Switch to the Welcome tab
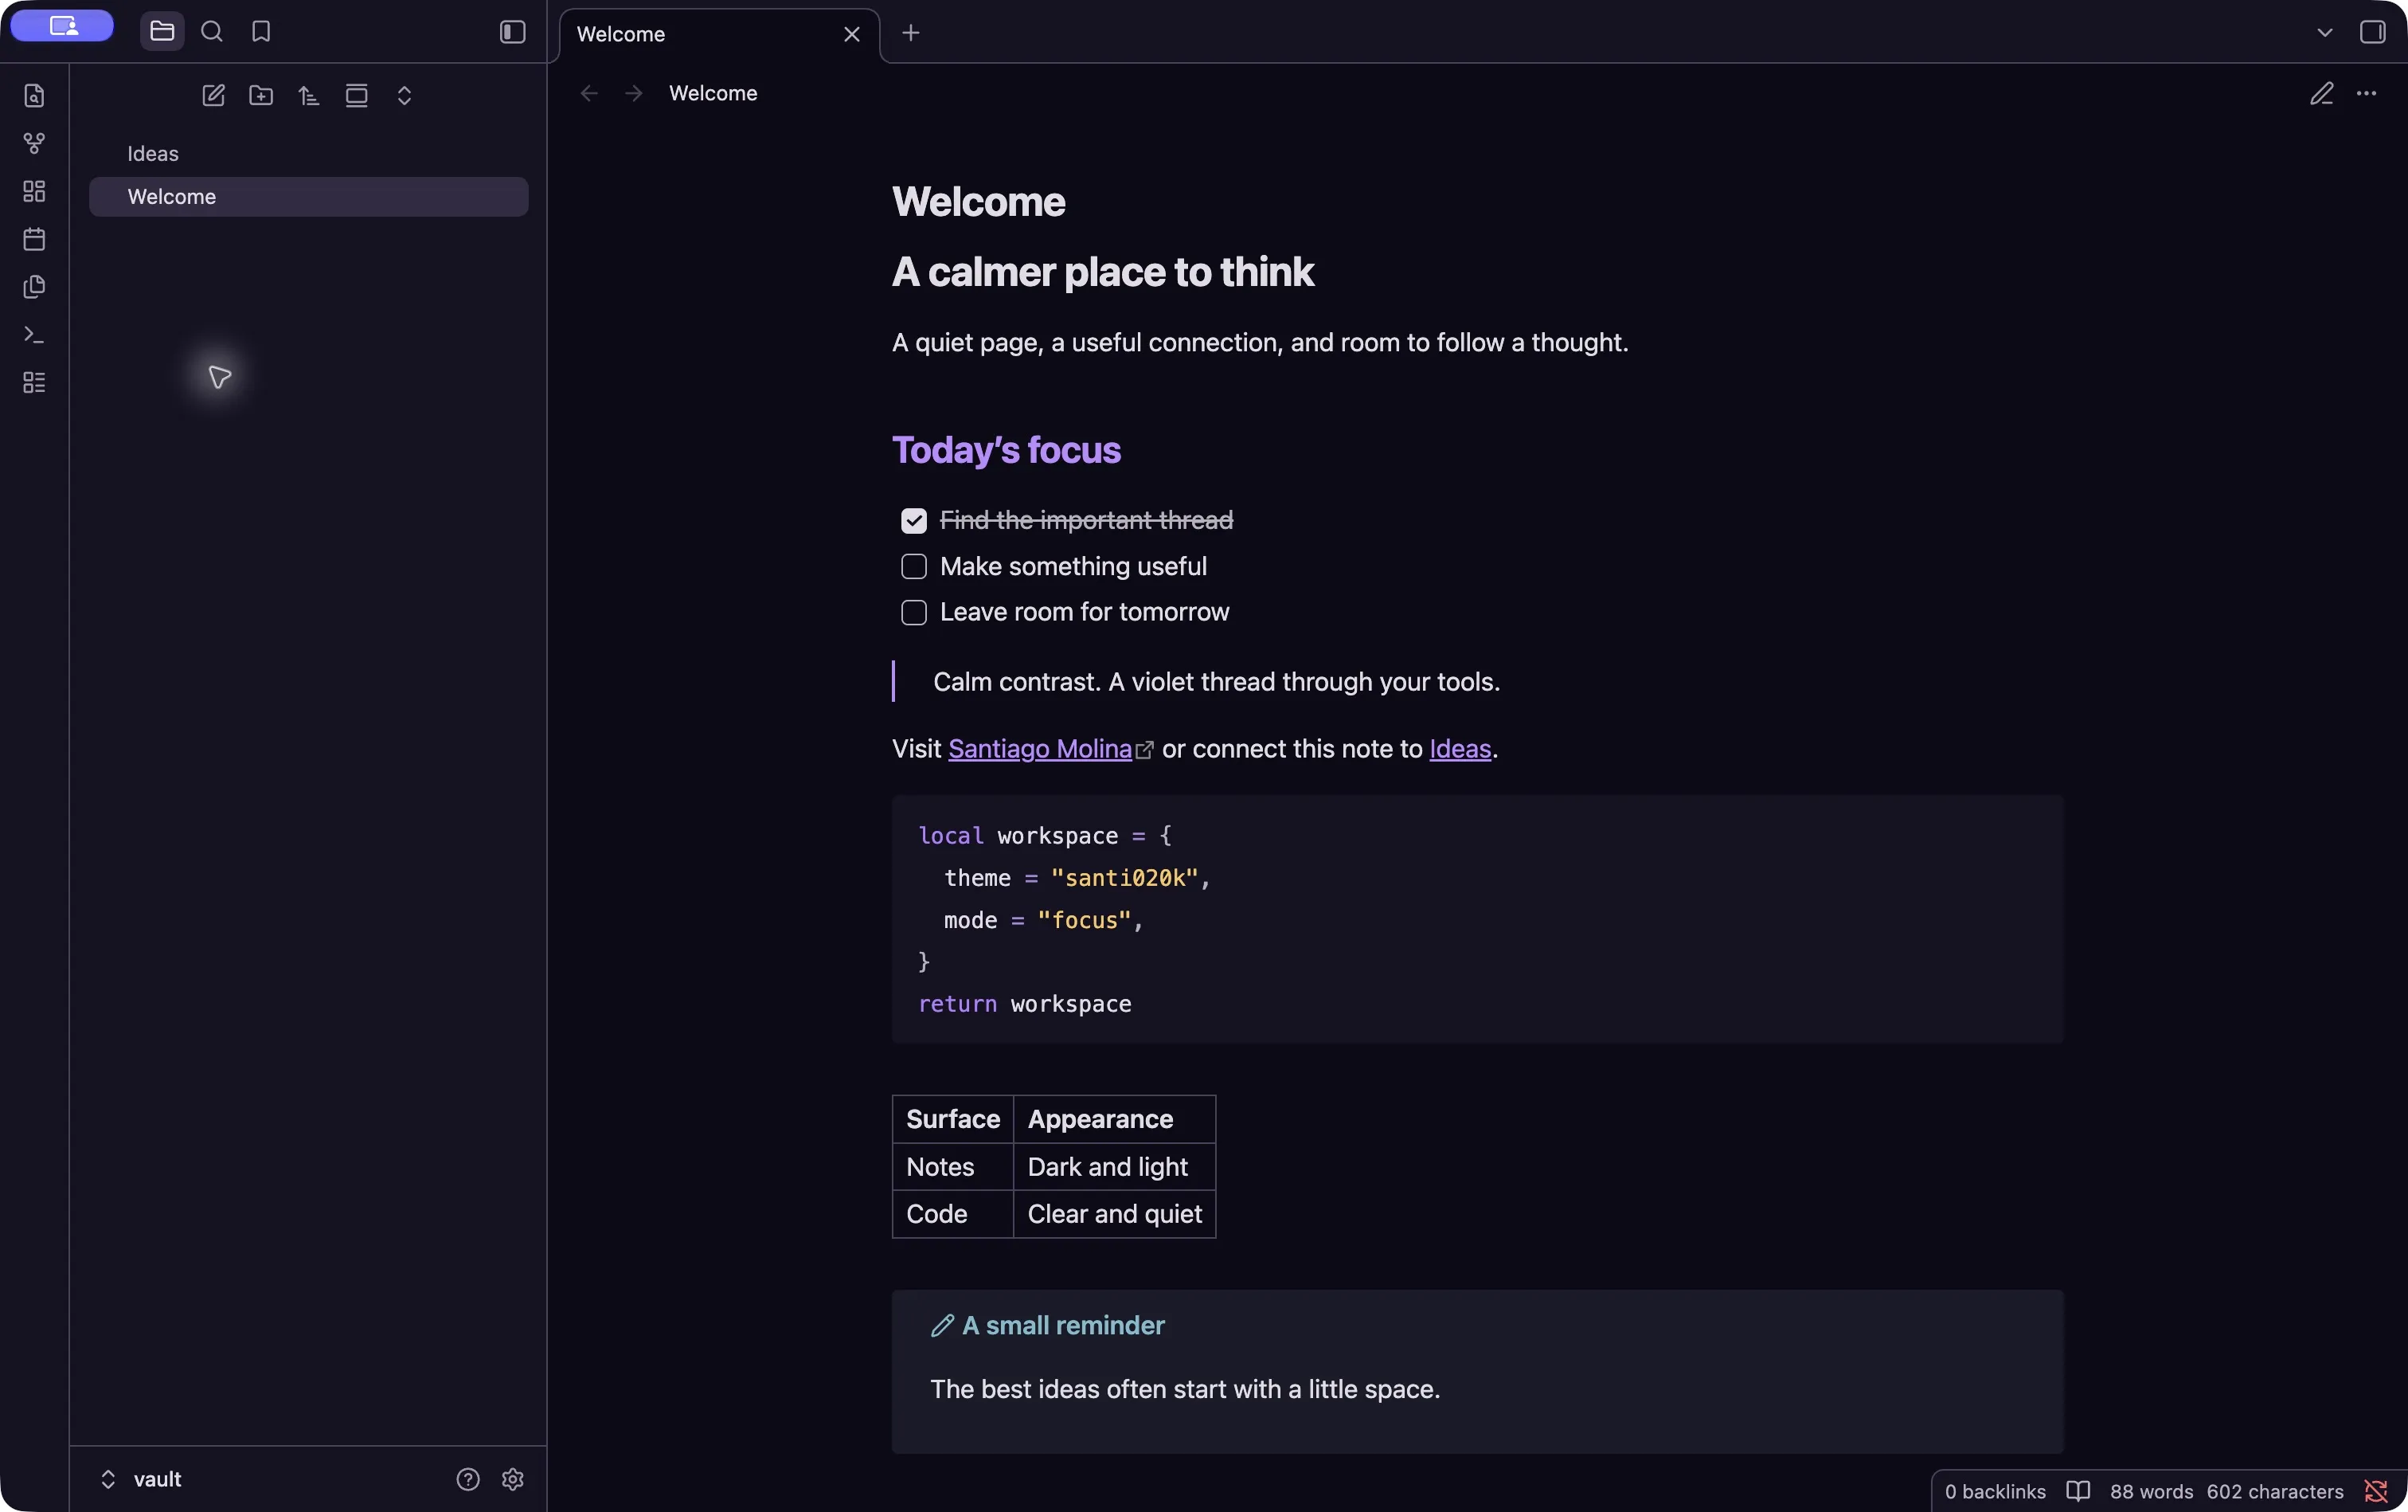This screenshot has width=2408, height=1512. 720,34
